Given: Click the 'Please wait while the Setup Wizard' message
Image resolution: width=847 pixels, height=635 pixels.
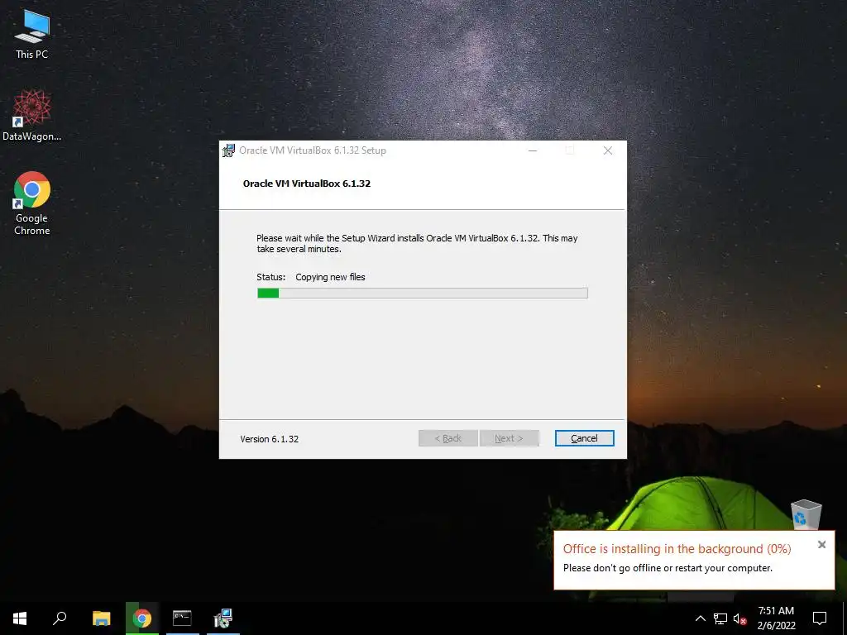Looking at the screenshot, I should point(417,244).
